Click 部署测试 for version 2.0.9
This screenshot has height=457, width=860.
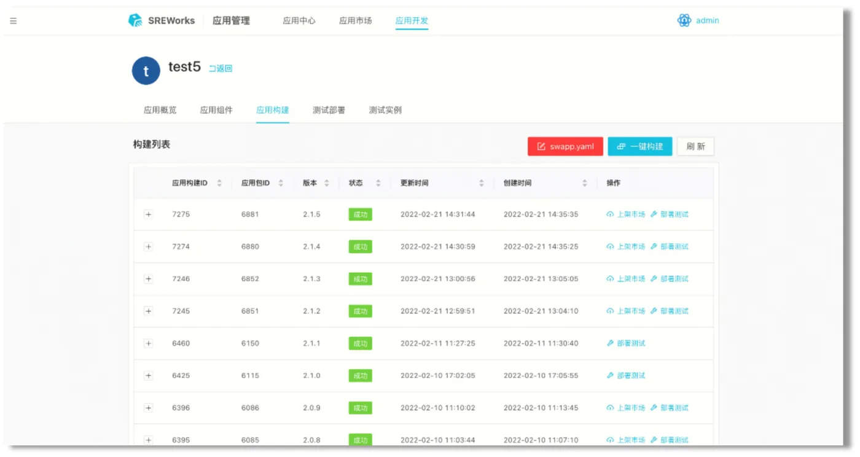coord(670,408)
